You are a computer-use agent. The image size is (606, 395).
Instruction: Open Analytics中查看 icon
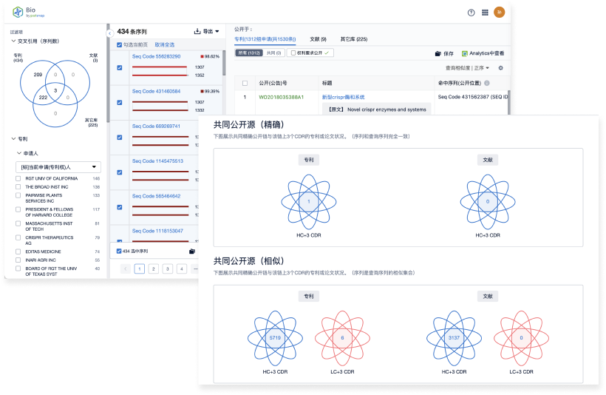[464, 53]
